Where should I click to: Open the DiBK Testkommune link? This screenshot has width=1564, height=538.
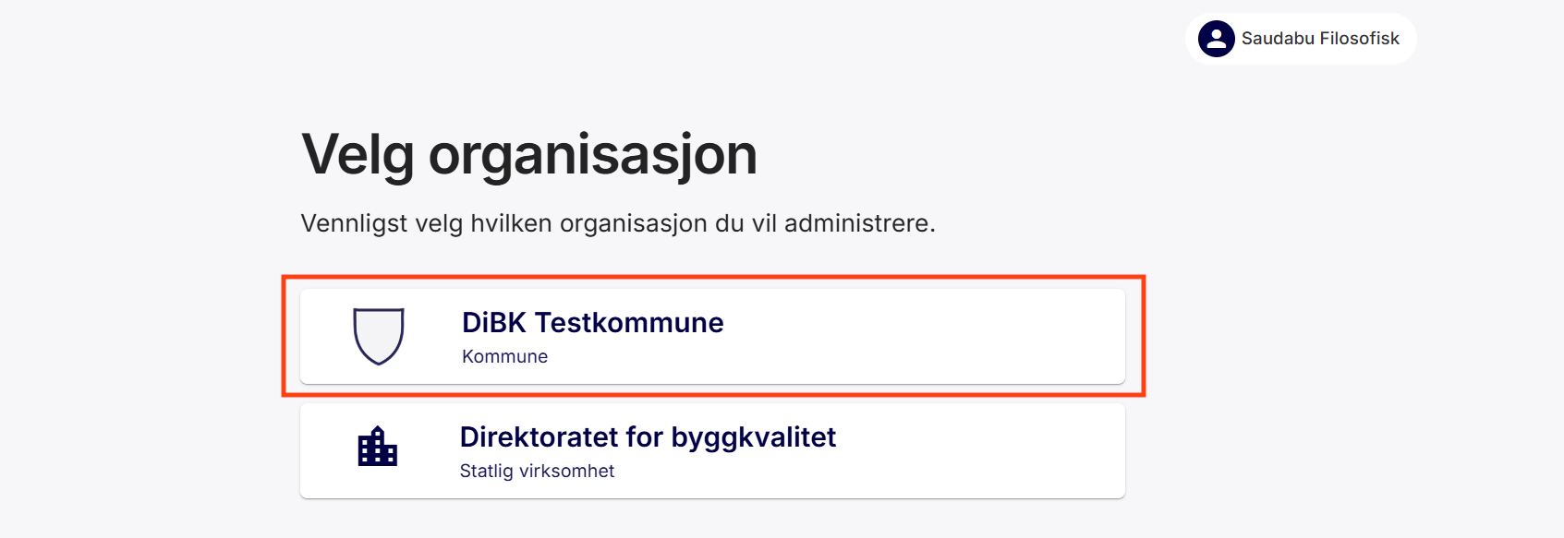click(x=592, y=323)
